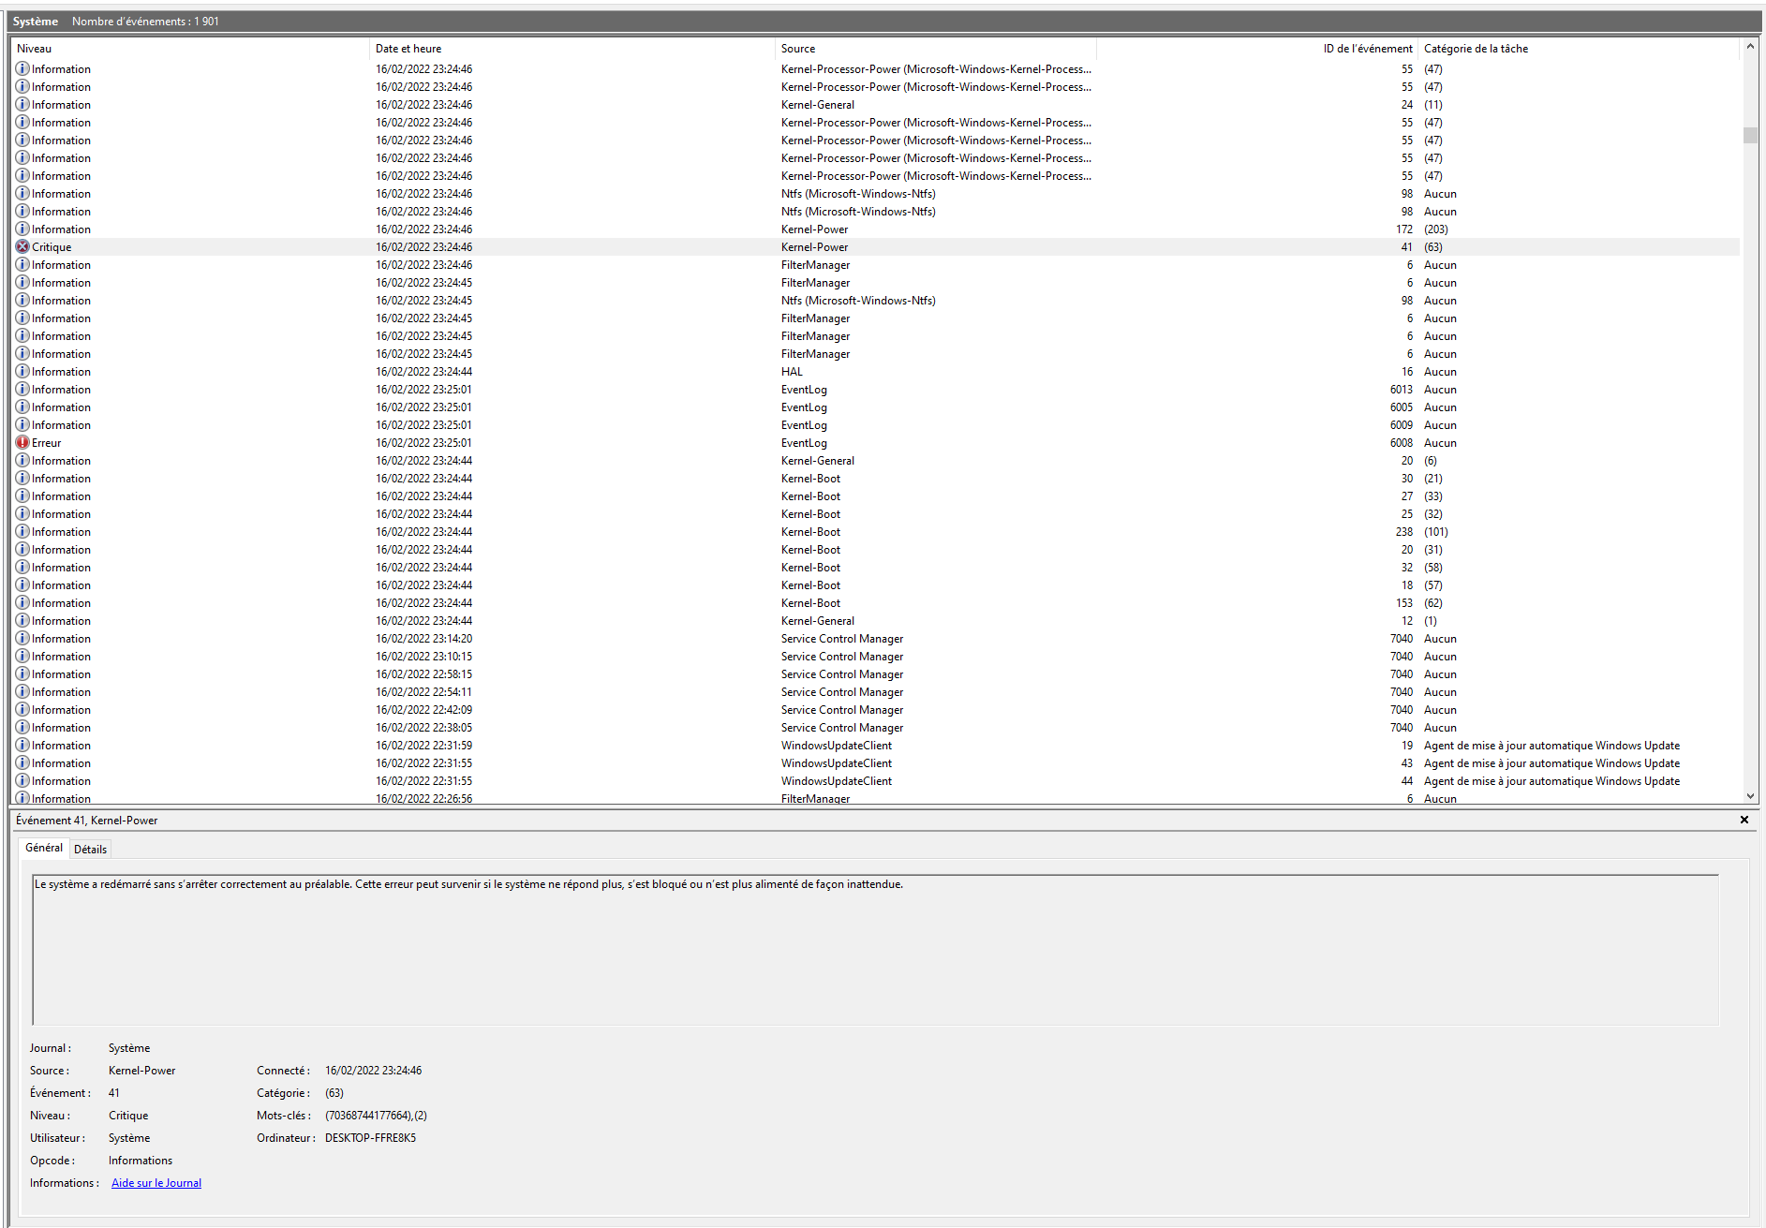Click the info icon of Kernel-General event 12
1766x1228 pixels.
22,621
